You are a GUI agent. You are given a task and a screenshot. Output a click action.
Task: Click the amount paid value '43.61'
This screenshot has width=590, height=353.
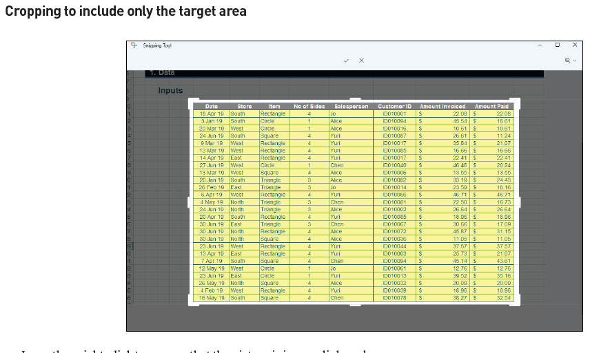[504, 261]
